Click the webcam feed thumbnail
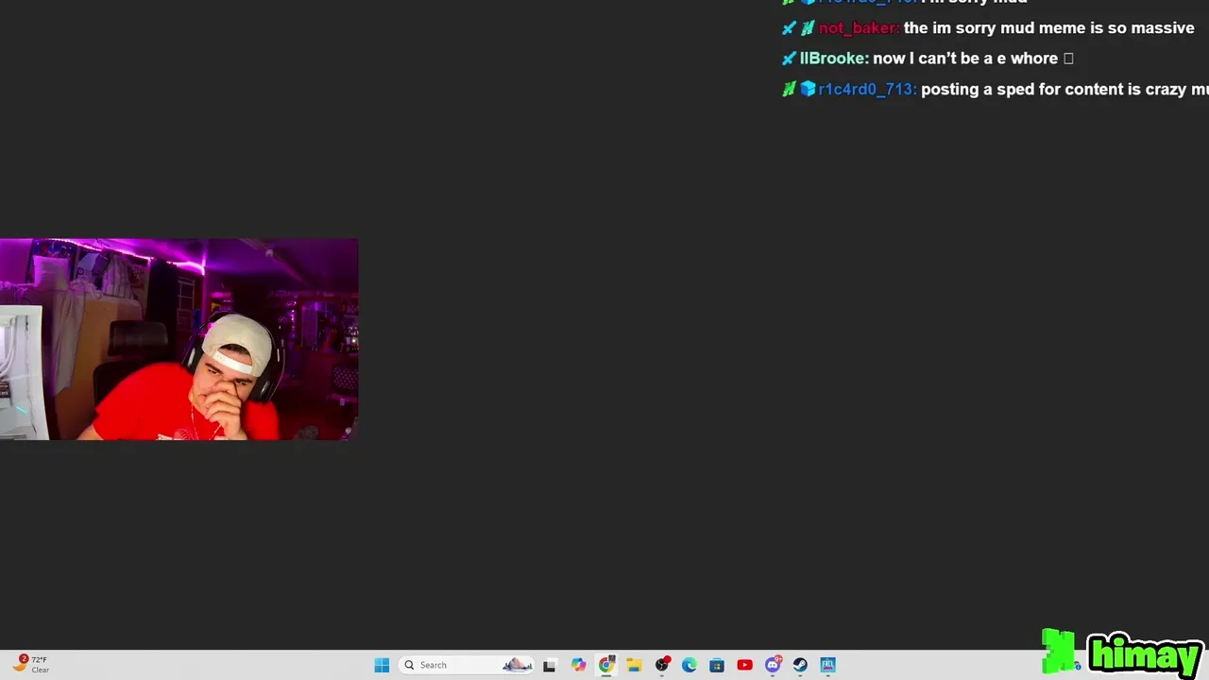Image resolution: width=1209 pixels, height=680 pixels. tap(179, 339)
